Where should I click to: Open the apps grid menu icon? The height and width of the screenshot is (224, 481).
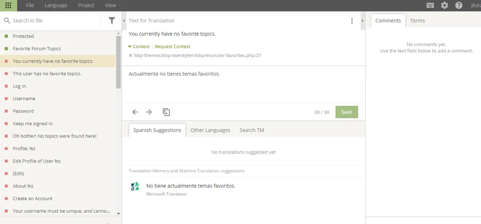(8, 5)
